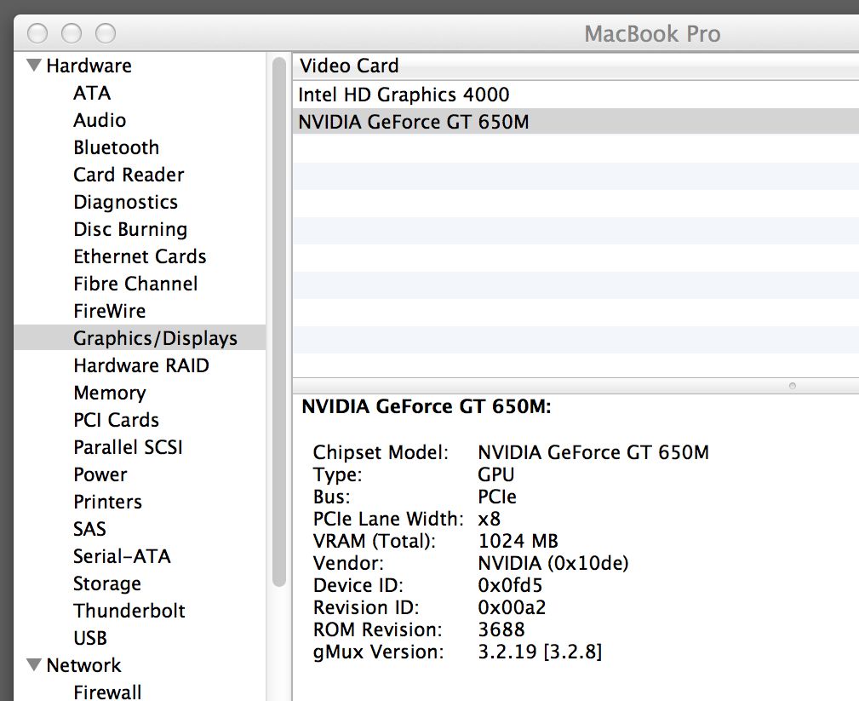Select Intel HD Graphics 4000 row
This screenshot has height=701, width=859.
point(404,95)
